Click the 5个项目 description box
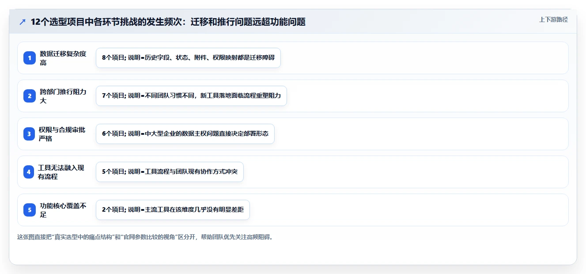The height and width of the screenshot is (274, 586). coord(170,172)
